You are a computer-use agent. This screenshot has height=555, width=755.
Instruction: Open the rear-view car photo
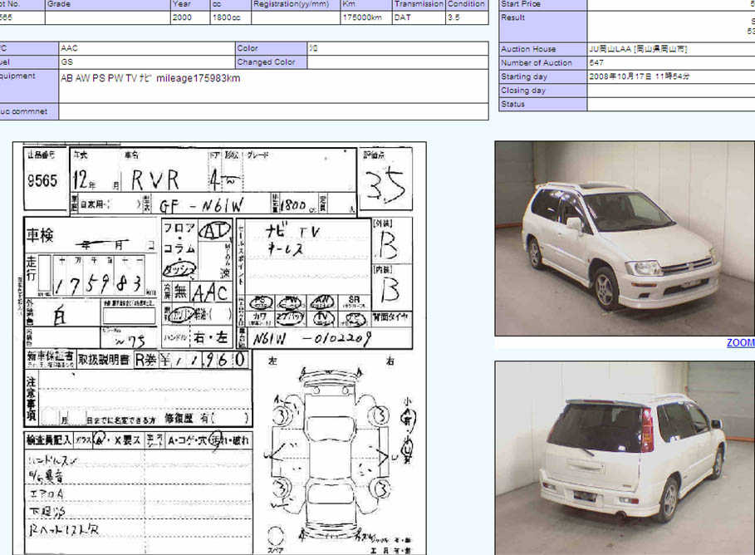pos(625,458)
